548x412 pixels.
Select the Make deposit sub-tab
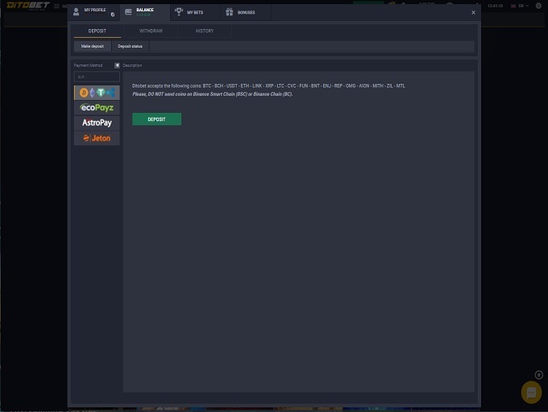[x=93, y=46]
